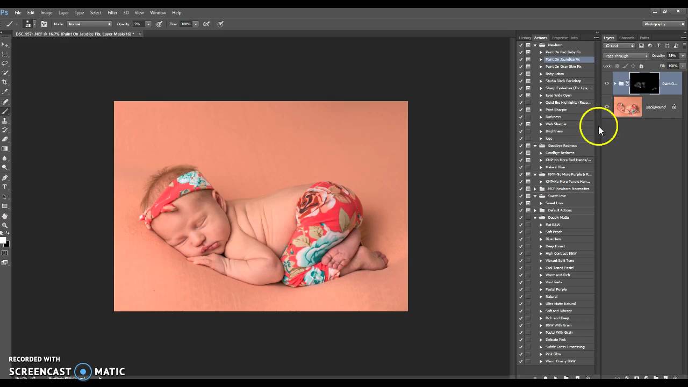
Task: Collapse the Newborn action set
Action: pyautogui.click(x=535, y=45)
